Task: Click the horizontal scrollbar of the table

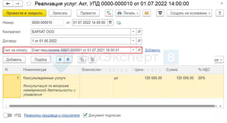Action: pos(112,106)
